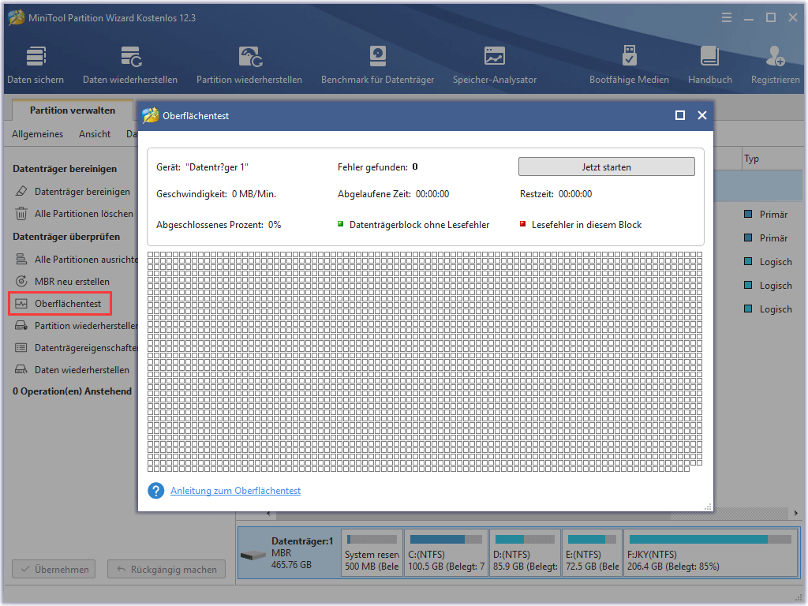Image resolution: width=808 pixels, height=606 pixels.
Task: Open Bootfähige Medien builder
Action: 629,65
